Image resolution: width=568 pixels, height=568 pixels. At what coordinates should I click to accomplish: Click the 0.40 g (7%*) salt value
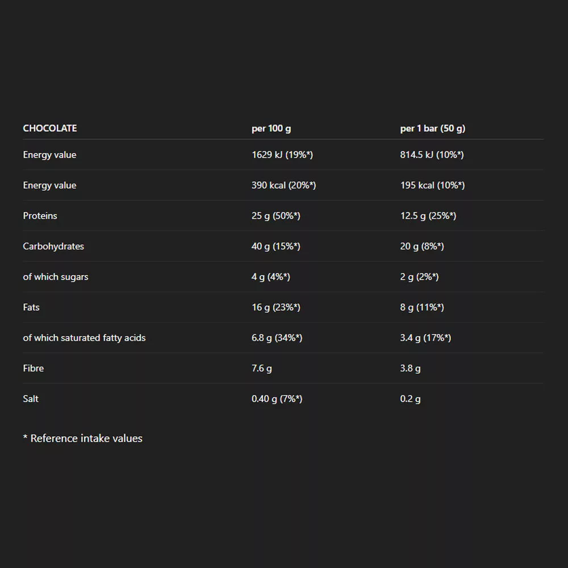(x=277, y=399)
